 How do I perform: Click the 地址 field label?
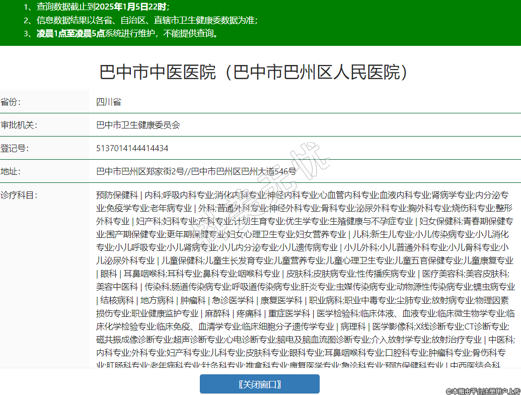(11, 171)
